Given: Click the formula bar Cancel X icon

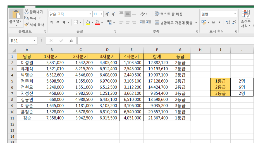Looking at the screenshot, I should (x=51, y=40).
